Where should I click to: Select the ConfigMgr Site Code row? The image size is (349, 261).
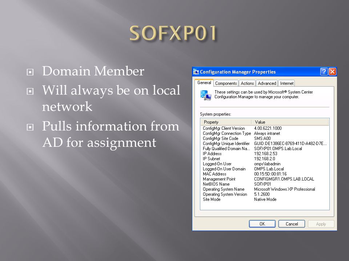pos(265,138)
